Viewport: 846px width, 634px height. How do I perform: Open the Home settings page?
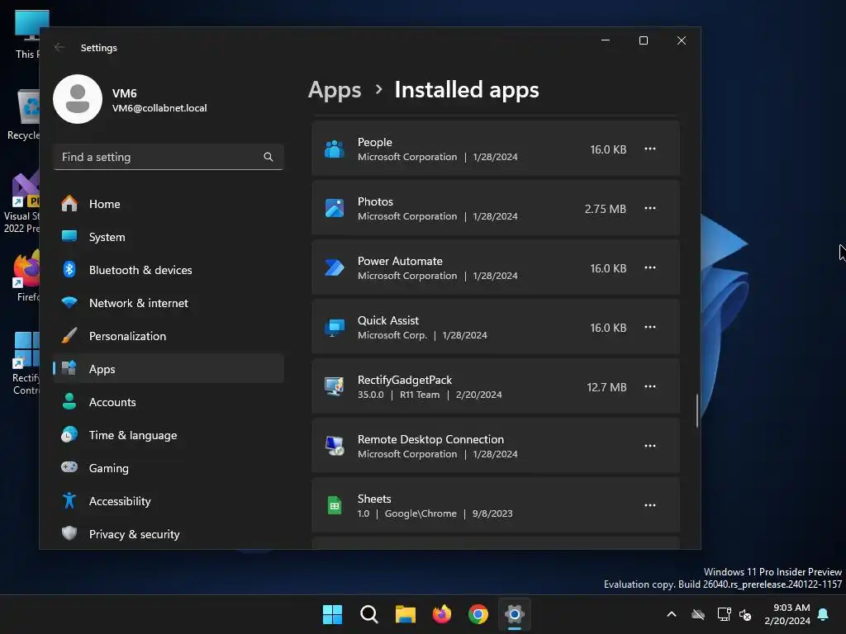pos(169,204)
